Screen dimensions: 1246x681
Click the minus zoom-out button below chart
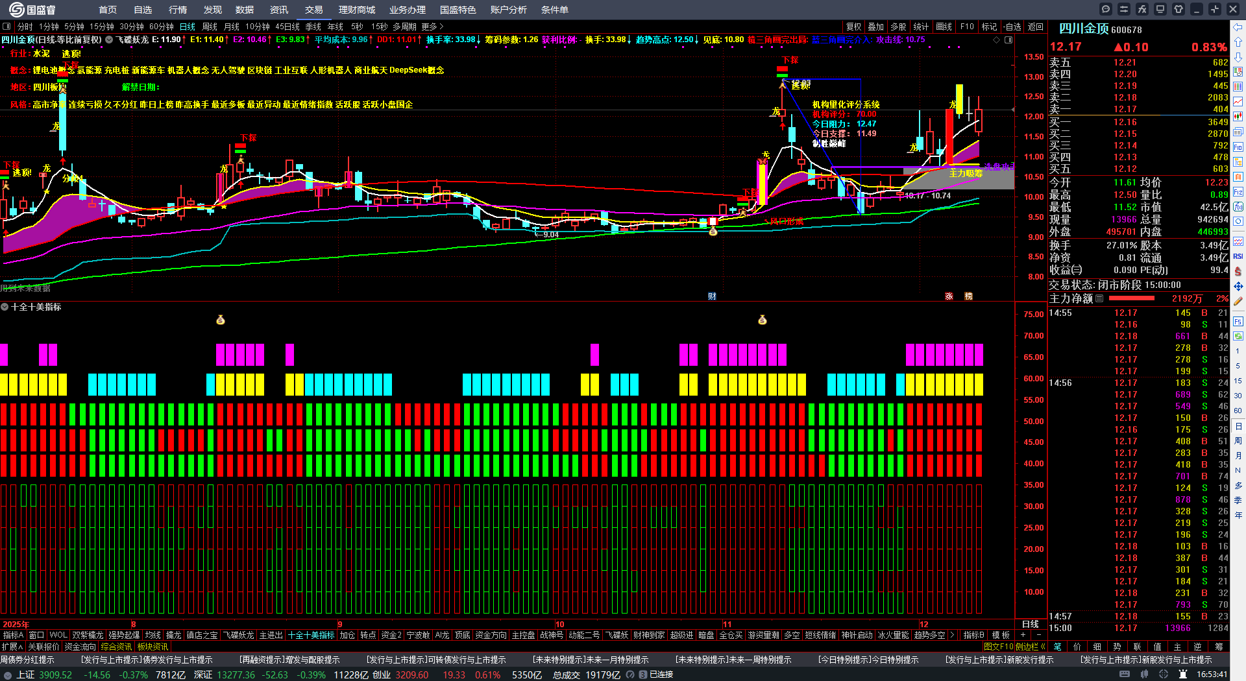pyautogui.click(x=1039, y=635)
